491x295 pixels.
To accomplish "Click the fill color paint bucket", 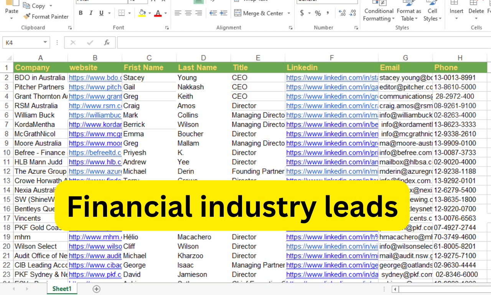I will [x=142, y=13].
